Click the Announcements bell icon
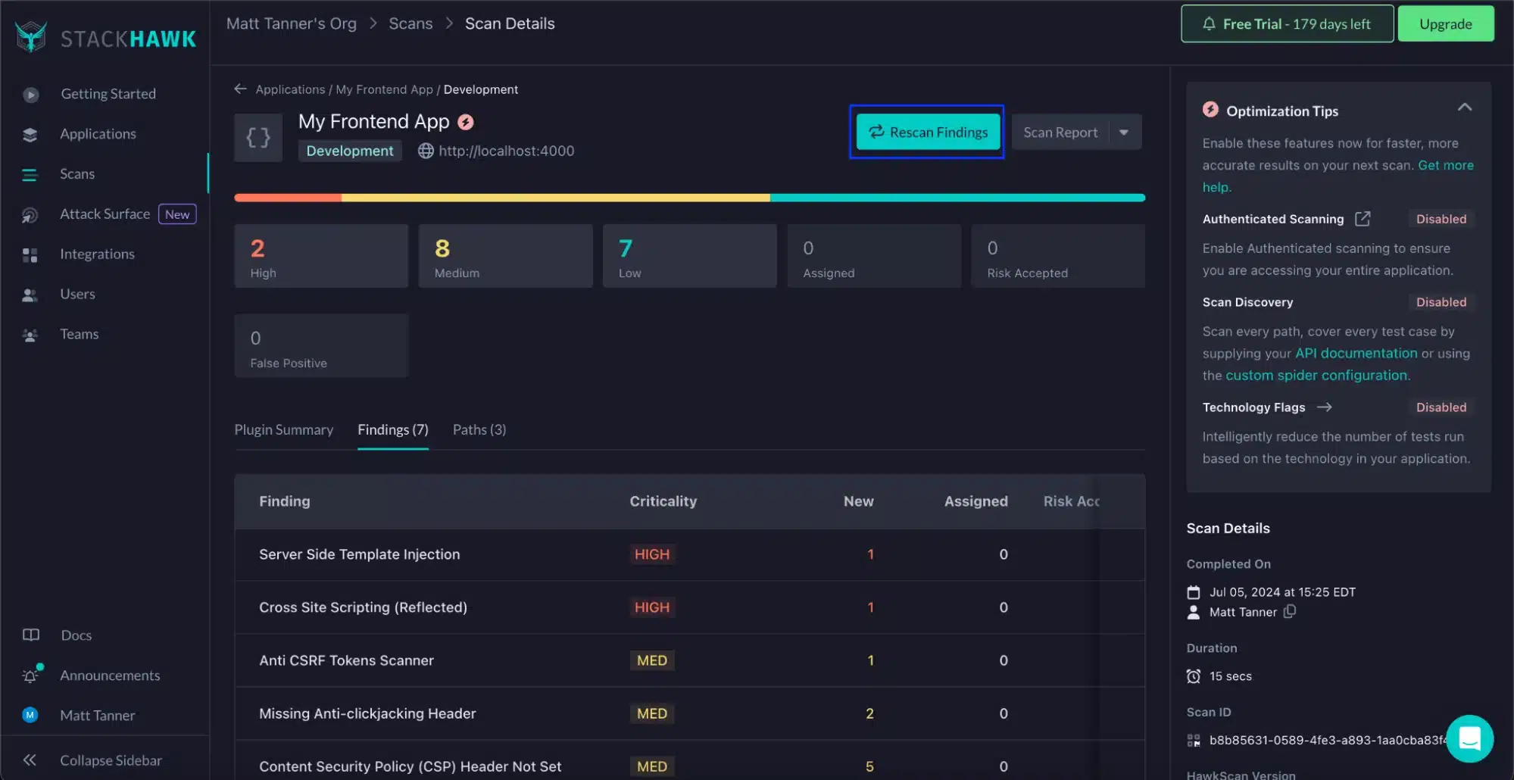The width and height of the screenshot is (1514, 780). 30,675
